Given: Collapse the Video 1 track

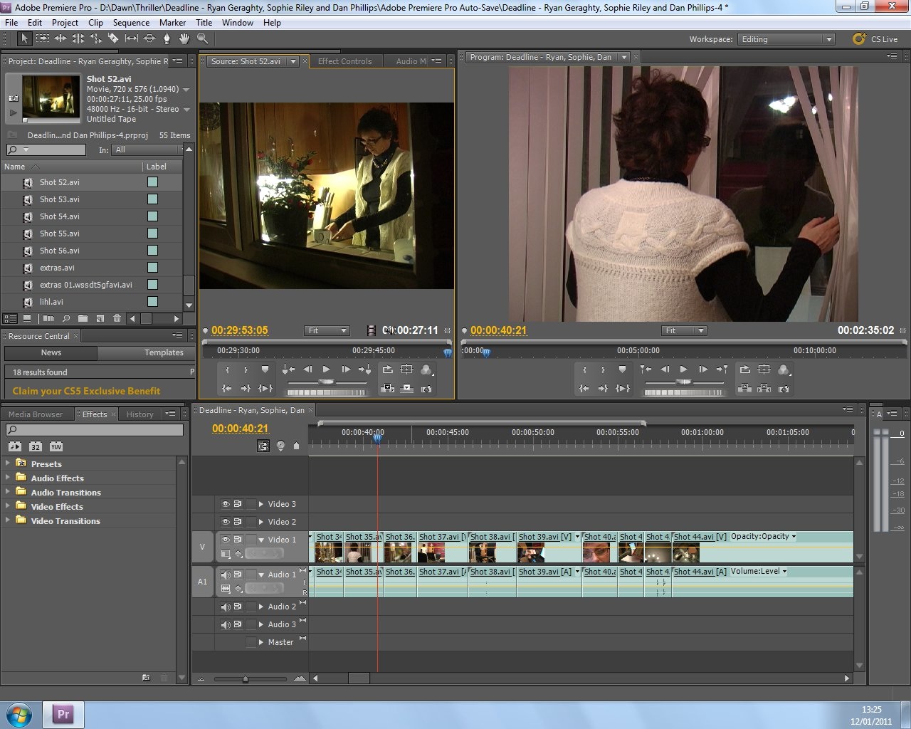Looking at the screenshot, I should coord(261,540).
